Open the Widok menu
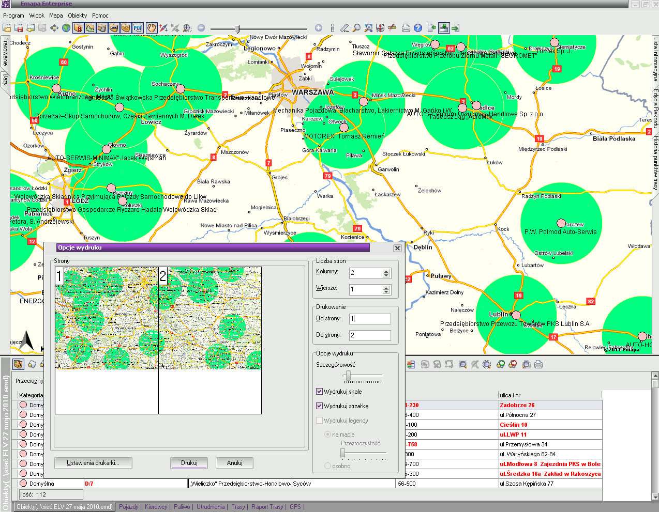Viewport: 659px width, 512px height. coord(37,15)
